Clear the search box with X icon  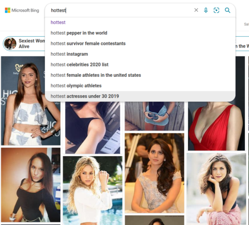coord(196,10)
